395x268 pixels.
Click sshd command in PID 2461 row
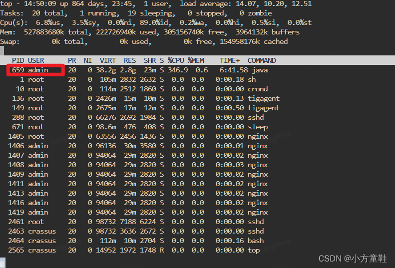256,222
